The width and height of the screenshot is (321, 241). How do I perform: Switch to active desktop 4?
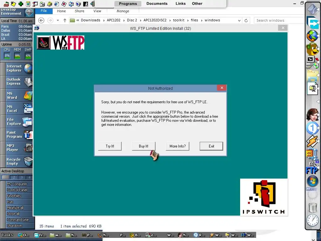[x=29, y=177]
